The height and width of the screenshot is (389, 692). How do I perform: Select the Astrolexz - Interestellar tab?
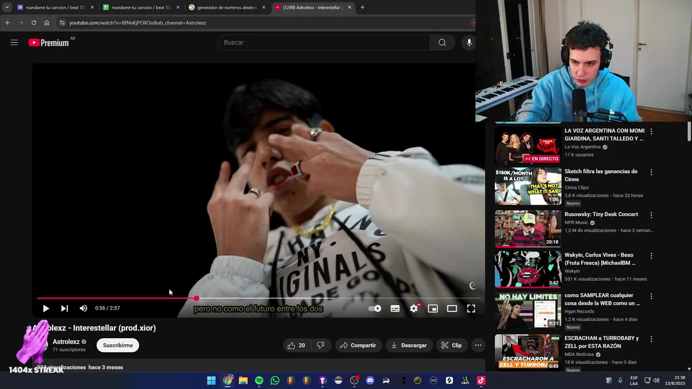312,8
